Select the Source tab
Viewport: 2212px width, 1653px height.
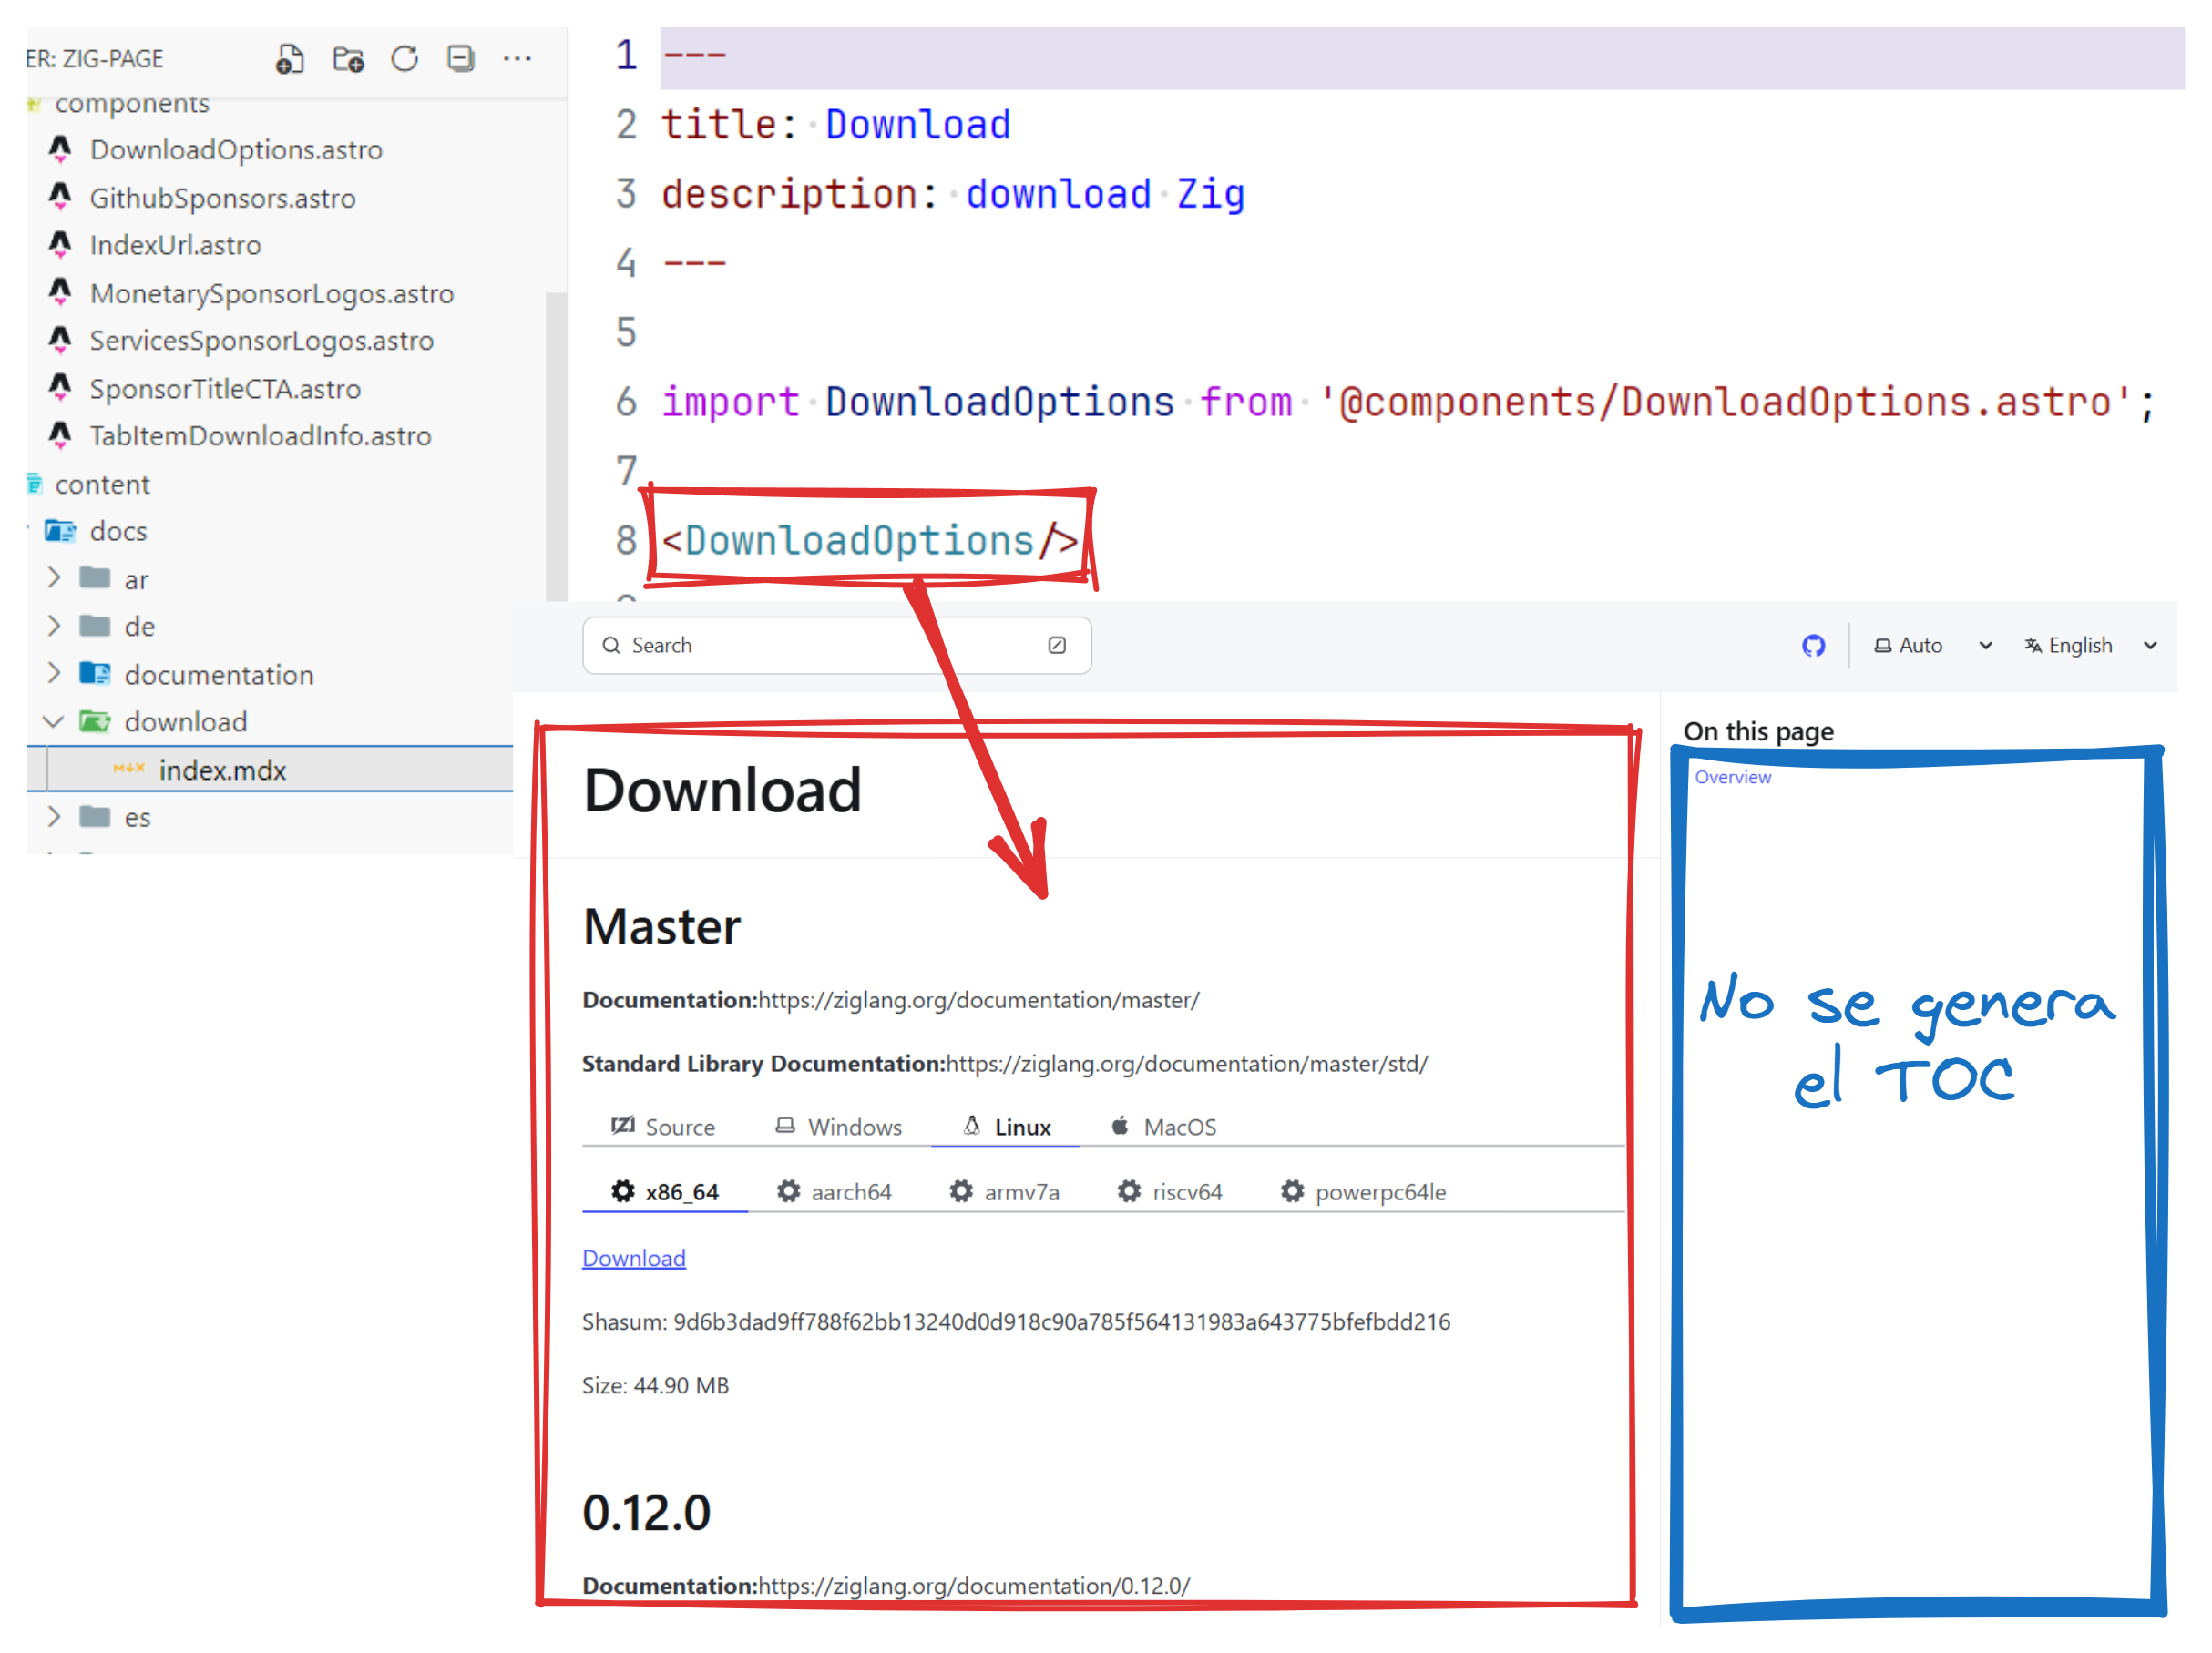pyautogui.click(x=663, y=1127)
